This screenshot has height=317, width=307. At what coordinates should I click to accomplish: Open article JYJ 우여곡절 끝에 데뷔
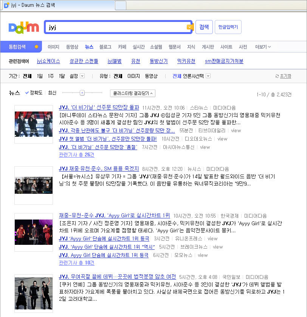118,277
